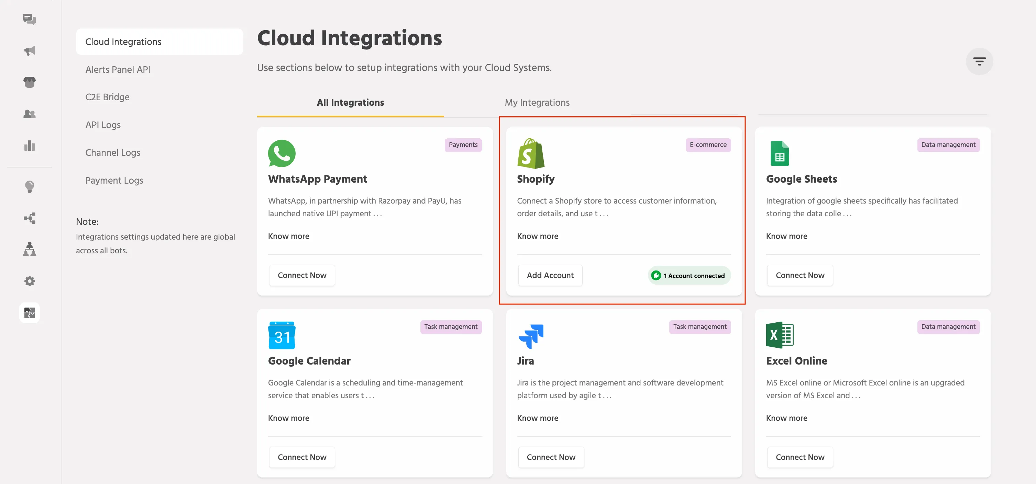Viewport: 1036px width, 484px height.
Task: Click the Google Sheets logo
Action: point(780,153)
